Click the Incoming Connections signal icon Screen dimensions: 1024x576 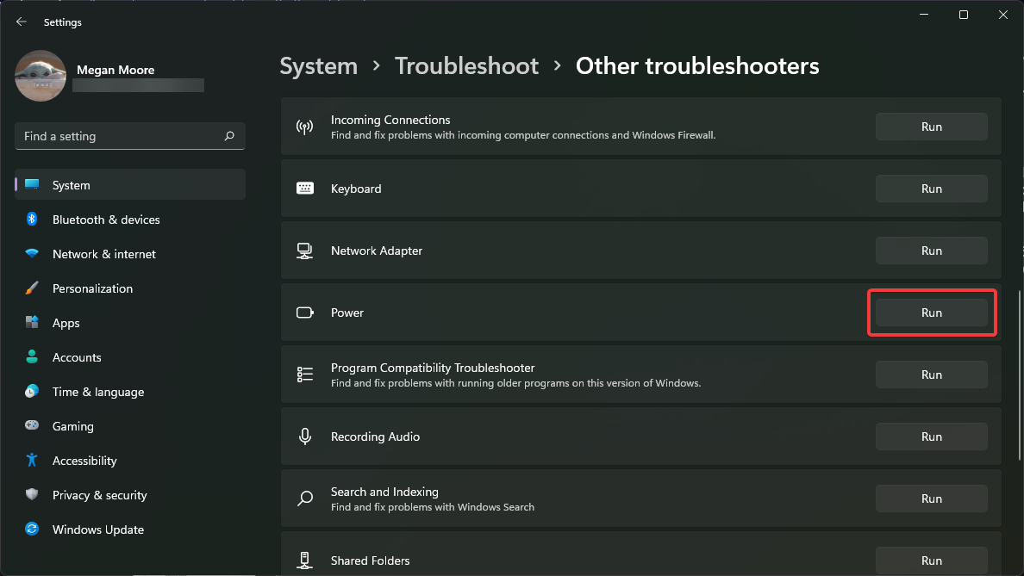[305, 126]
